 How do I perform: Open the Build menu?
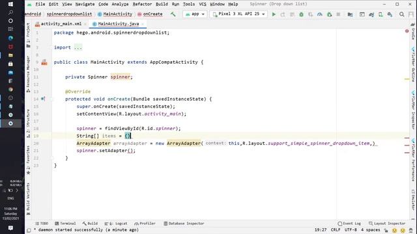pyautogui.click(x=162, y=4)
